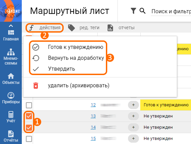Untick the checkbox for row 14
191x144 pixels.
point(29,127)
